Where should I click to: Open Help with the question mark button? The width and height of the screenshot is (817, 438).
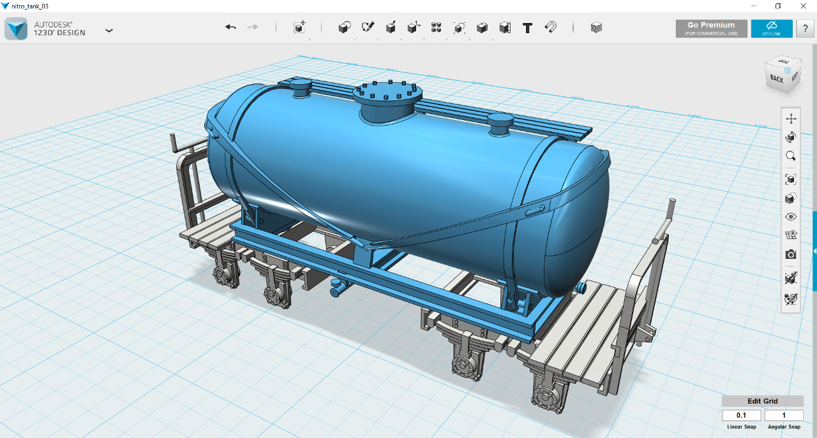(805, 29)
